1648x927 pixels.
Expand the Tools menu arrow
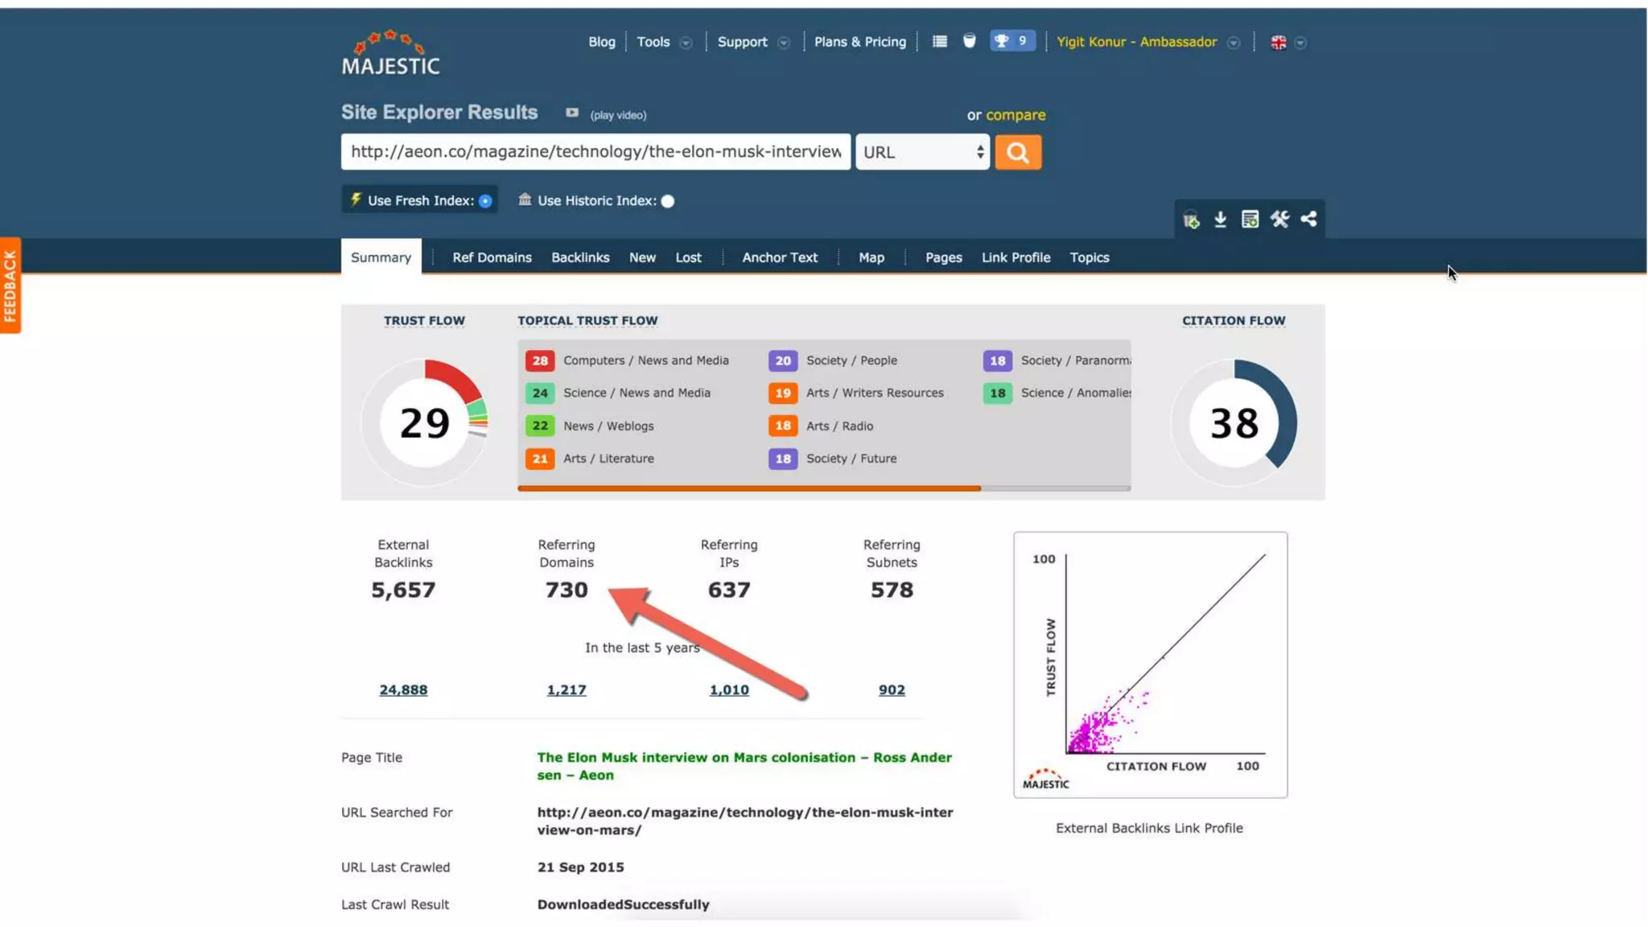(x=686, y=43)
